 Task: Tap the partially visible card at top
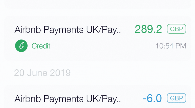98,4
